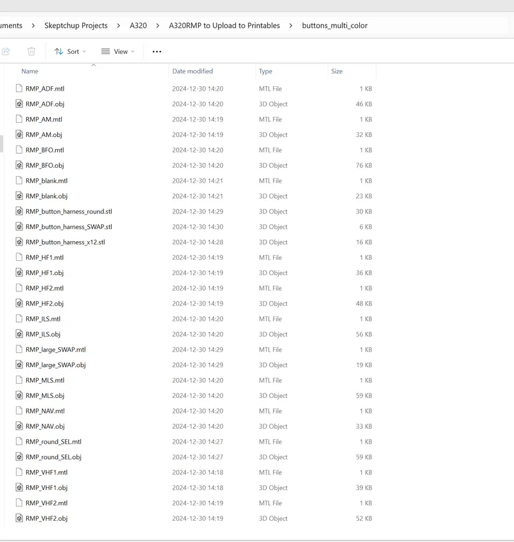Screen dimensions: 514x542
Task: Click the delete trash can icon
Action: (31, 51)
